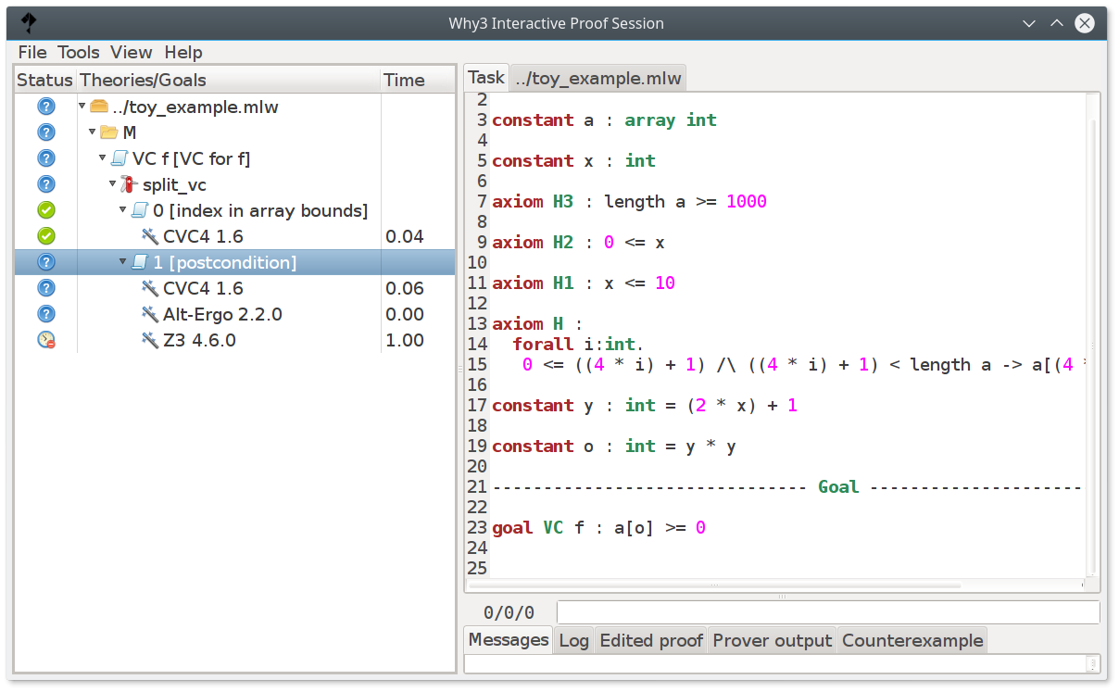The image size is (1119, 692).
Task: Click unknown status icon of ../toy_example.mlw row
Action: point(46,107)
